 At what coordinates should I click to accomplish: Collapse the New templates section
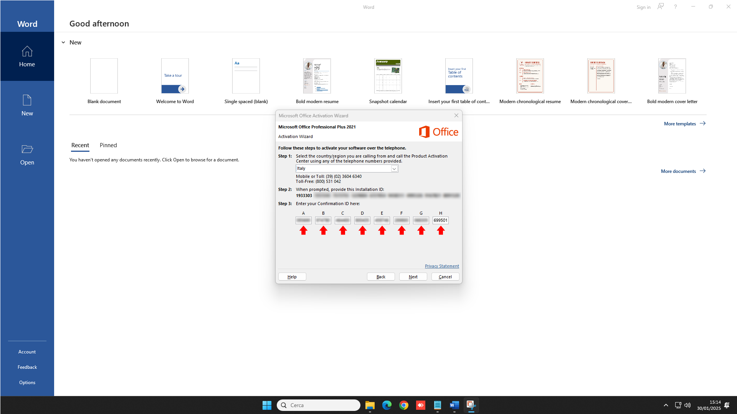click(63, 43)
